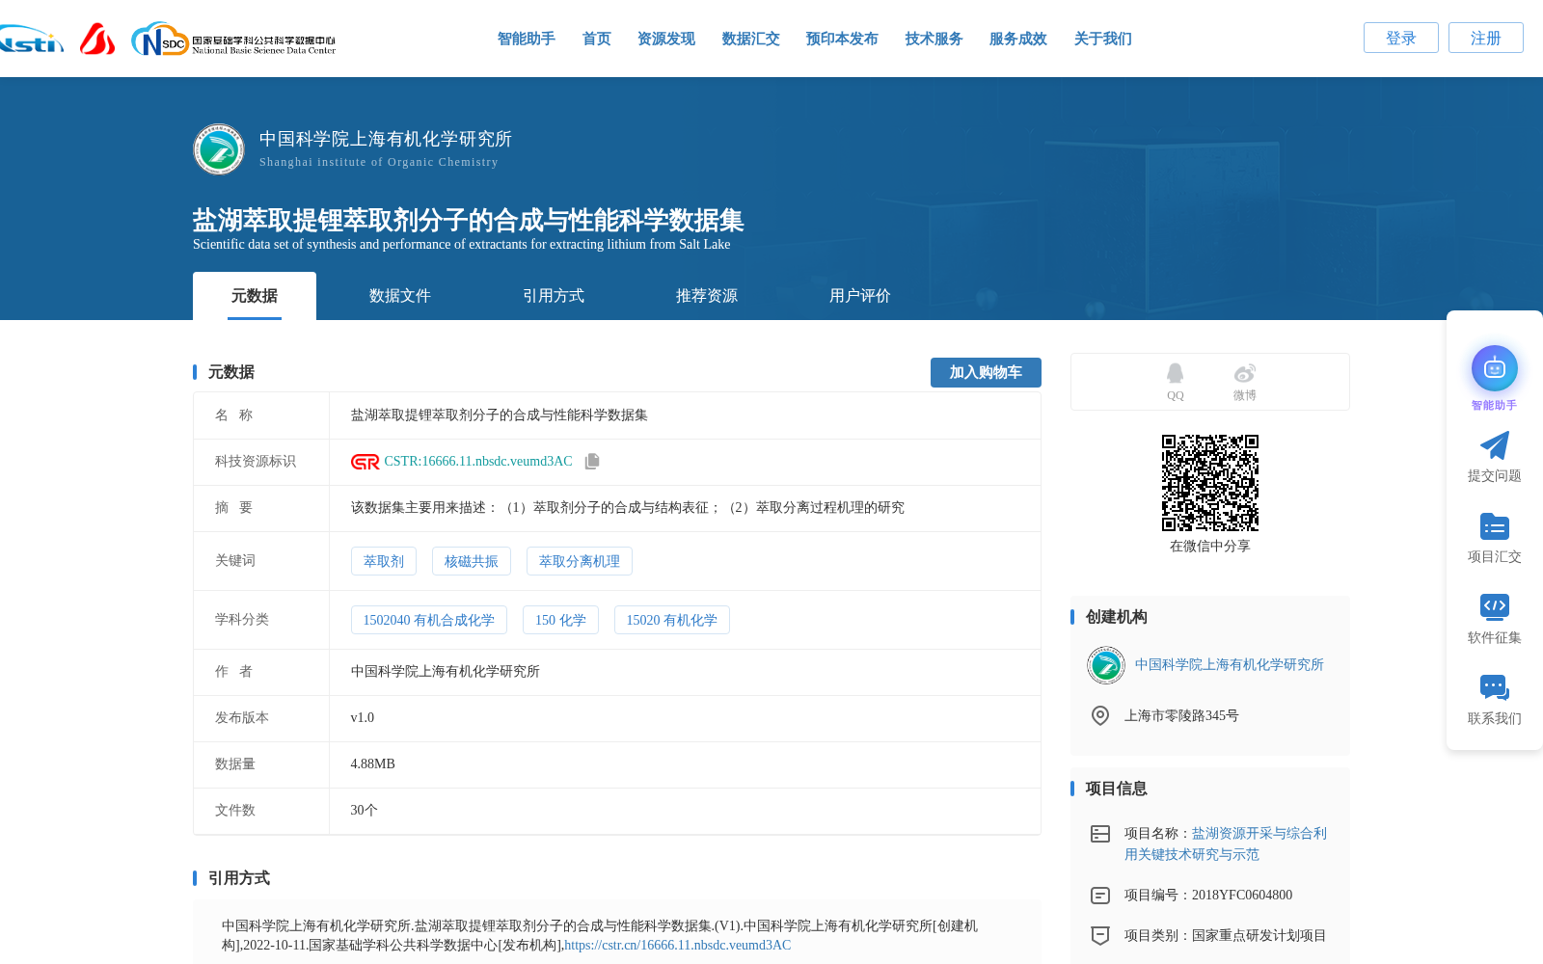Viewport: 1543px width, 964px height.
Task: Select the 元数据 tab
Action: (x=255, y=296)
